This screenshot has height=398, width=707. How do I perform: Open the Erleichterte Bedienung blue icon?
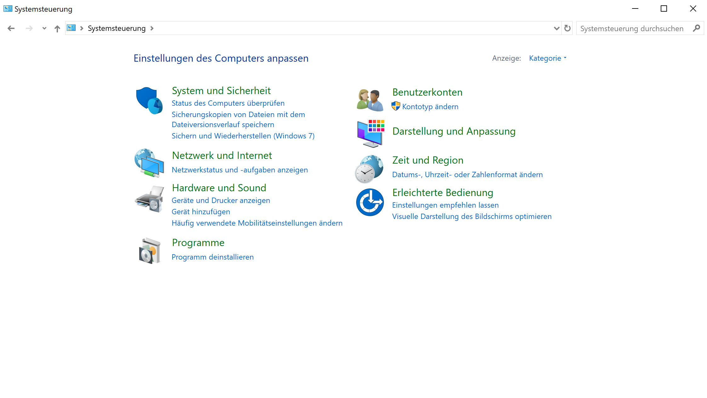[370, 202]
